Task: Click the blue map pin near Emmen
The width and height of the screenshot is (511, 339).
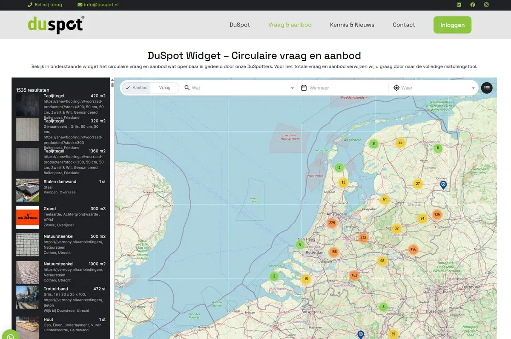Action: pos(443,184)
